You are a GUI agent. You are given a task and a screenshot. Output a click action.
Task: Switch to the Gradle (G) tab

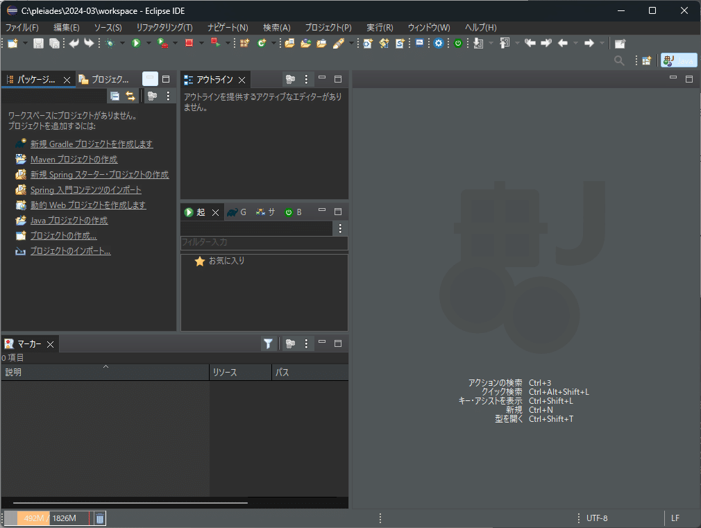237,212
